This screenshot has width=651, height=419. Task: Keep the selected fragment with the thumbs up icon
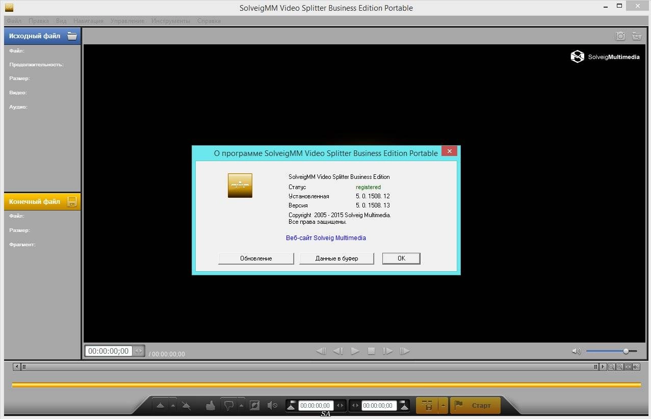click(x=211, y=406)
